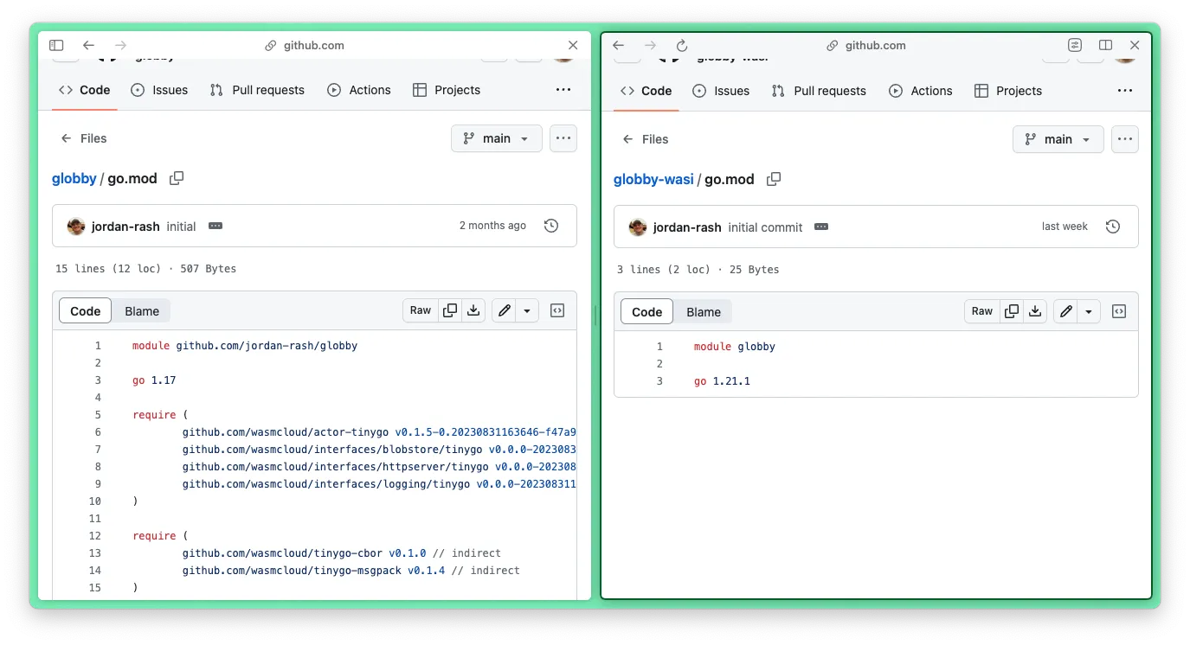This screenshot has width=1190, height=645.
Task: Open Actions tab in right window
Action: (x=921, y=91)
